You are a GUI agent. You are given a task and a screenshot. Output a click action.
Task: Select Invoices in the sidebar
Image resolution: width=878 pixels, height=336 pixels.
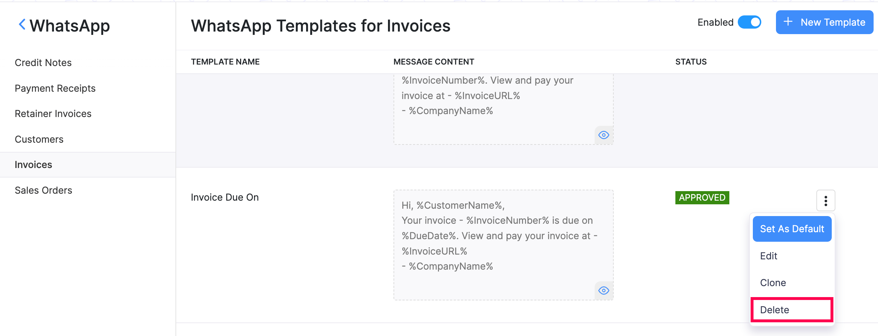click(x=33, y=165)
